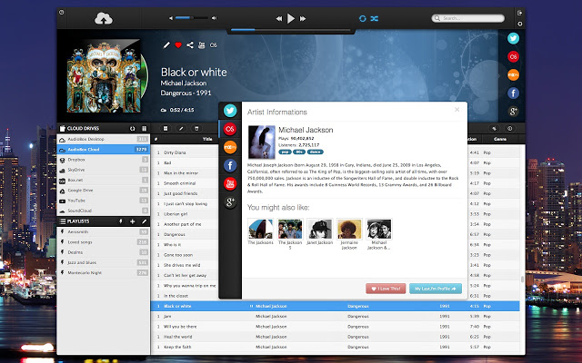Open 'My Last.fm Profile' button
Screen dimensions: 582x363
click(x=436, y=289)
